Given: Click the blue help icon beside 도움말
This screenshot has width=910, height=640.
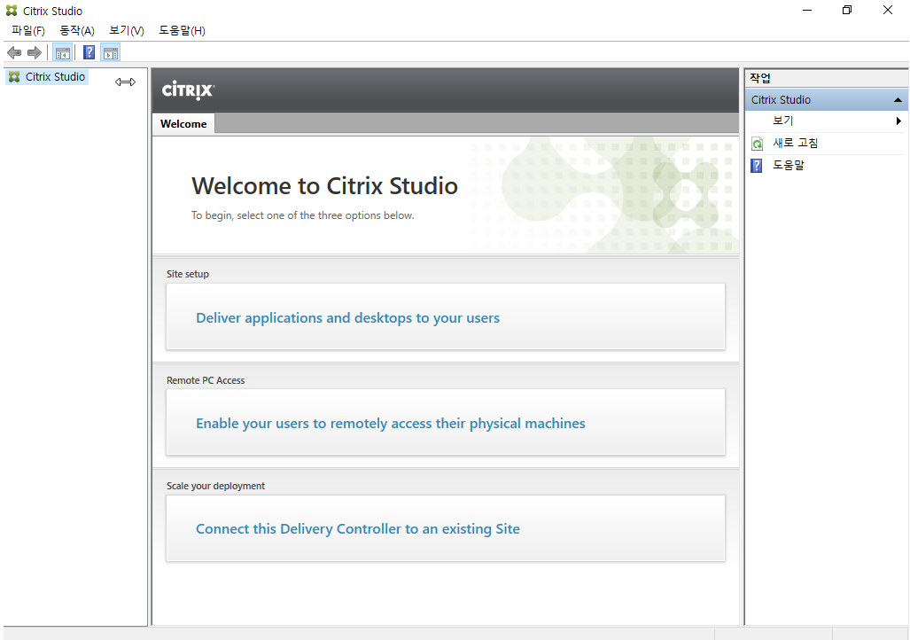Looking at the screenshot, I should [757, 166].
